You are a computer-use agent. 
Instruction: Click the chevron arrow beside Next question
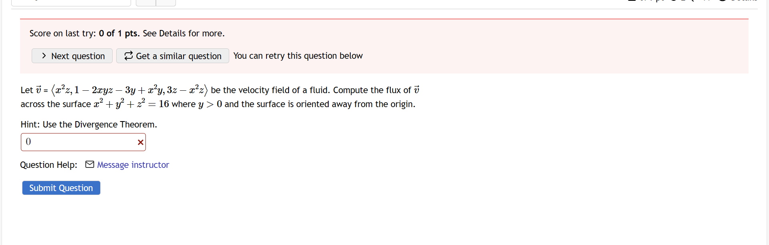tap(44, 56)
